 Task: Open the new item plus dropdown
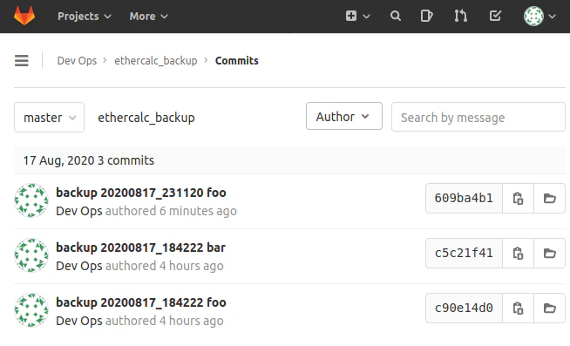[x=357, y=16]
